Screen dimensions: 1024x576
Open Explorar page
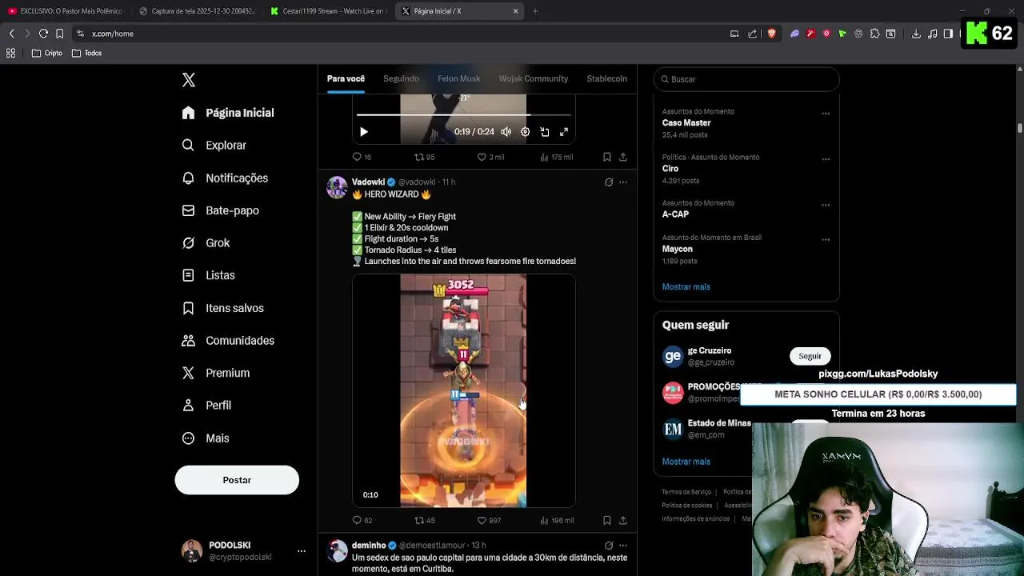[214, 146]
